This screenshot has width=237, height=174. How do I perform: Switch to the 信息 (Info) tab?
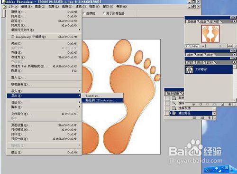[x=203, y=22]
